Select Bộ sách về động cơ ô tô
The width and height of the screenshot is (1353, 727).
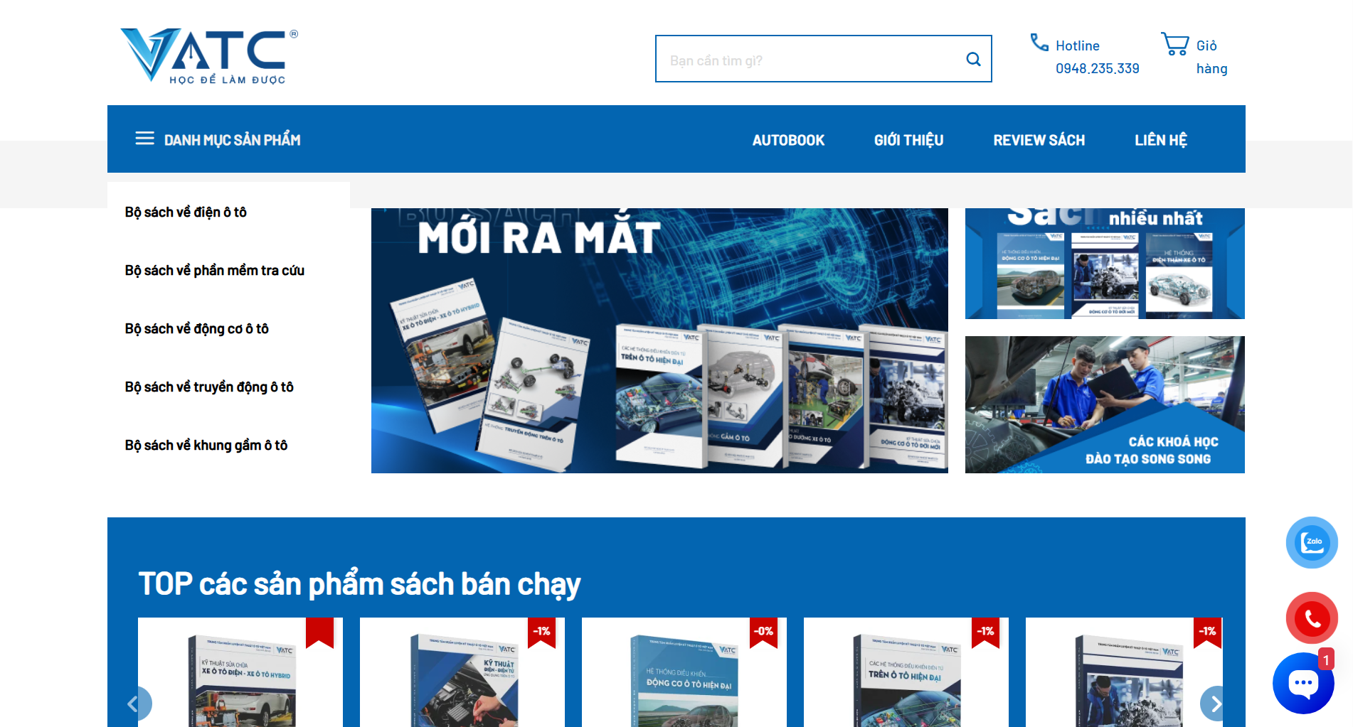[x=196, y=329]
